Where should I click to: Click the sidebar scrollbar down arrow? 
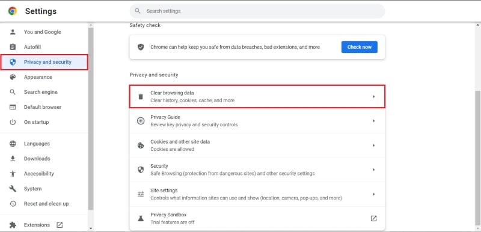pos(91,228)
